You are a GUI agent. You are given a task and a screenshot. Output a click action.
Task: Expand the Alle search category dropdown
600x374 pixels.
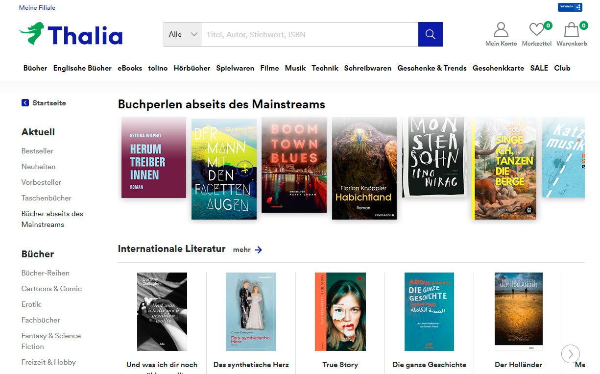coord(183,34)
